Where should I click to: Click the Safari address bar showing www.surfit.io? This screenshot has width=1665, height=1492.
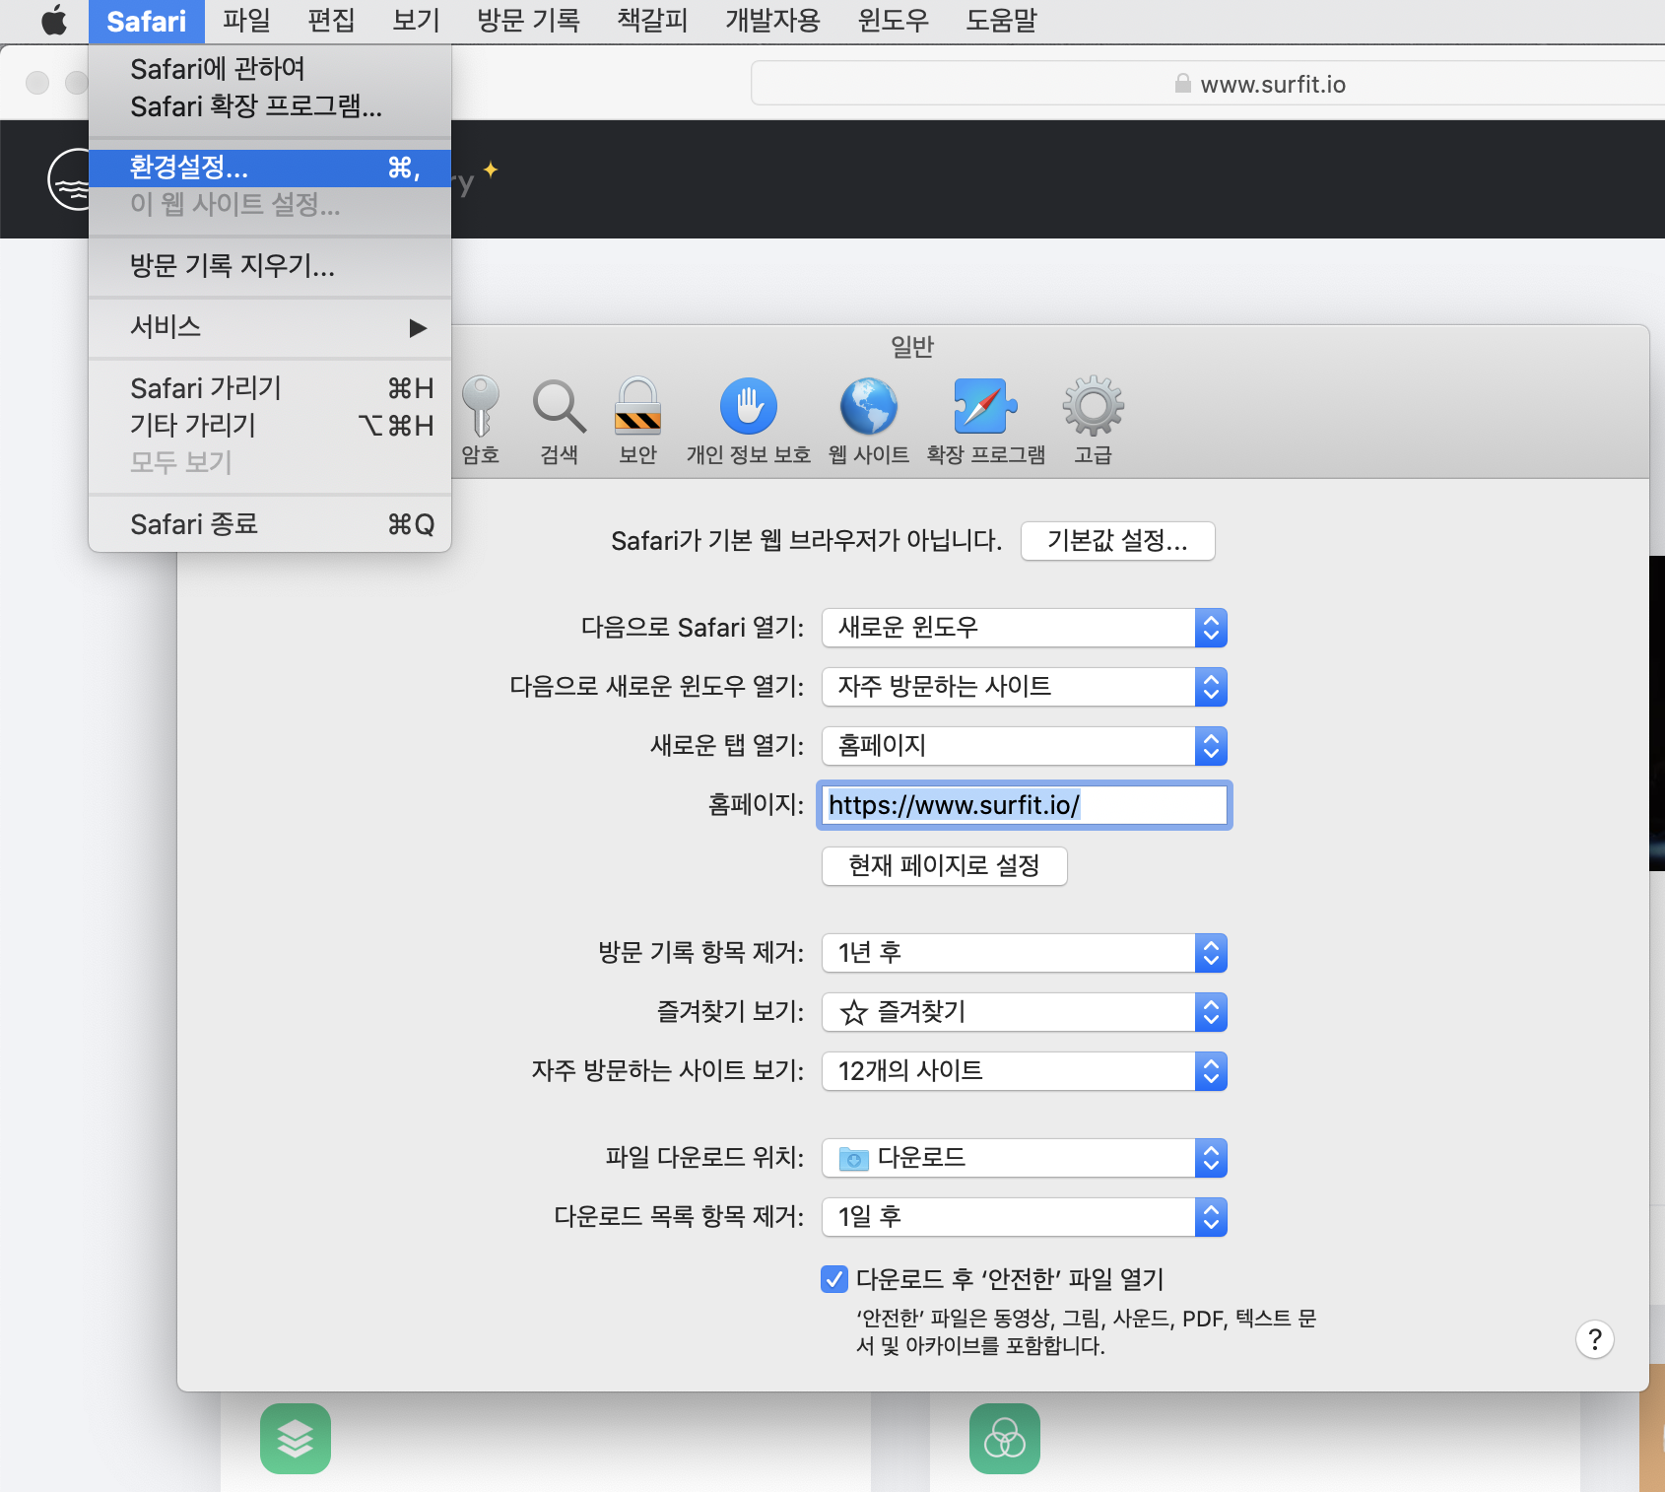pos(1208,84)
